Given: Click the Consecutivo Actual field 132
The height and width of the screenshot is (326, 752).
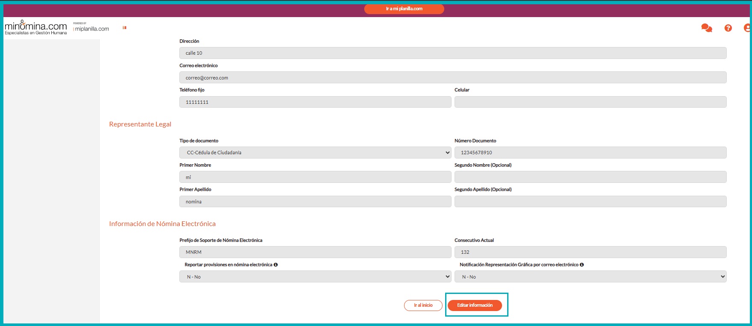Looking at the screenshot, I should click(591, 252).
